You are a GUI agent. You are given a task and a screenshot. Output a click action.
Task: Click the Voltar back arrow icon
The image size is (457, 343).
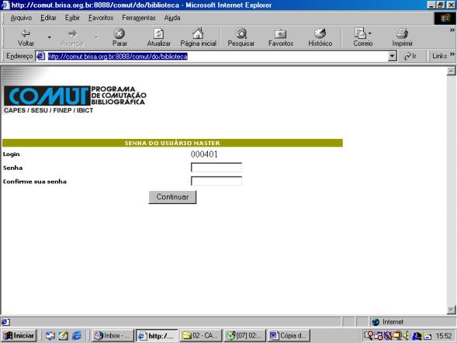pos(26,34)
